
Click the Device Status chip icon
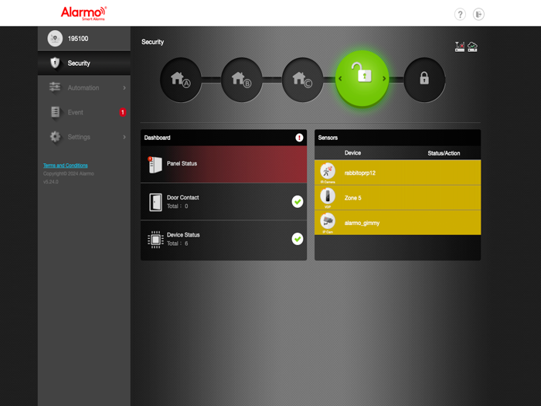click(x=155, y=239)
